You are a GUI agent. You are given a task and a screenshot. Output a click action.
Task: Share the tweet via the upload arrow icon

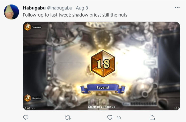pyautogui.click(x=152, y=117)
